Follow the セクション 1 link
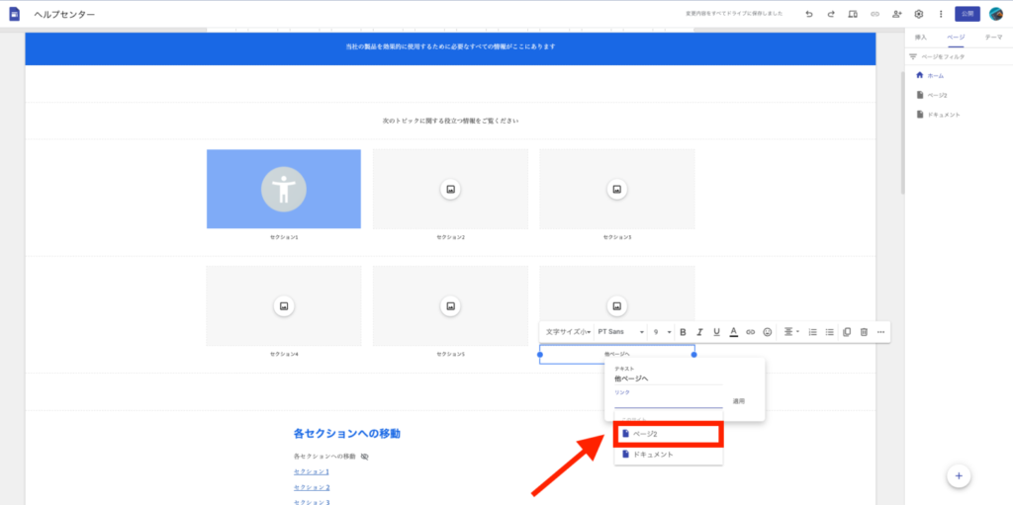This screenshot has height=505, width=1013. coord(312,472)
